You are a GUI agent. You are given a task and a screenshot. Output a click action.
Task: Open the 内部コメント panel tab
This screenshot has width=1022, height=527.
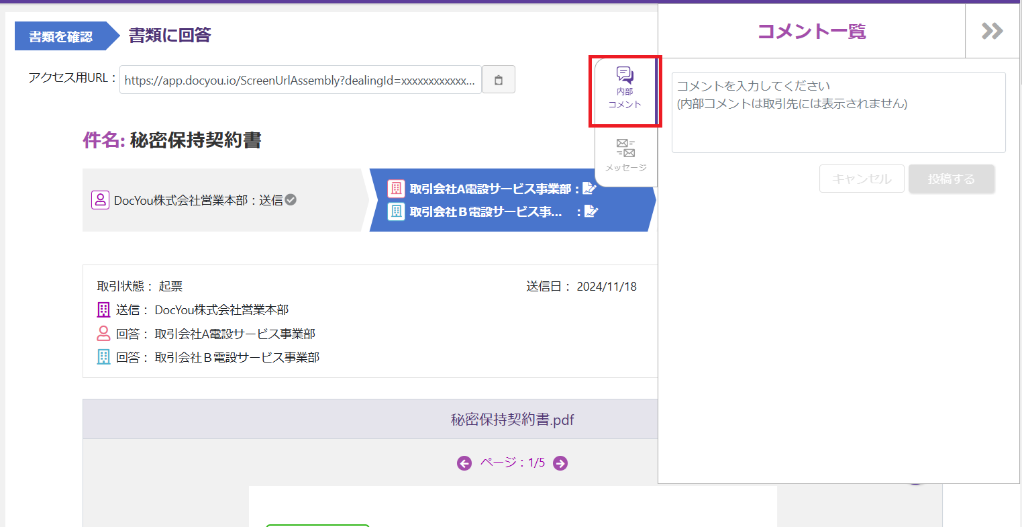(x=625, y=89)
